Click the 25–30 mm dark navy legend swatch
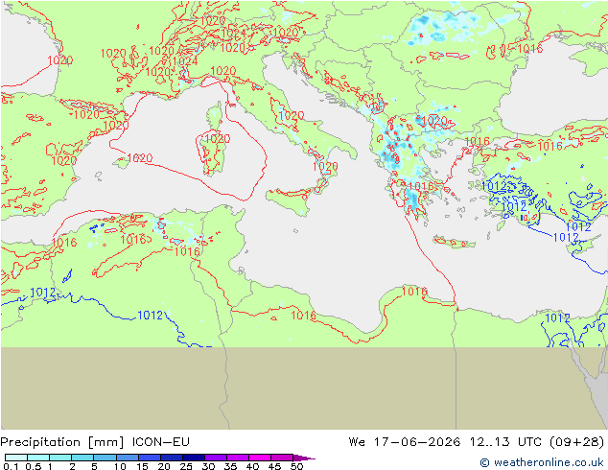Viewport: 608px width, 470px height. pos(194,458)
